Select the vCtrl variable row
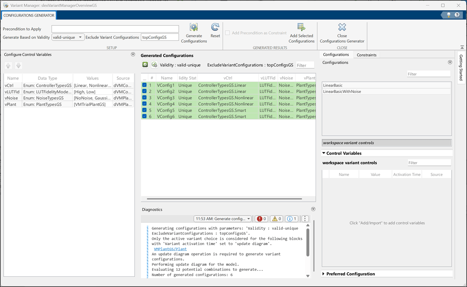The height and width of the screenshot is (287, 467). point(68,85)
